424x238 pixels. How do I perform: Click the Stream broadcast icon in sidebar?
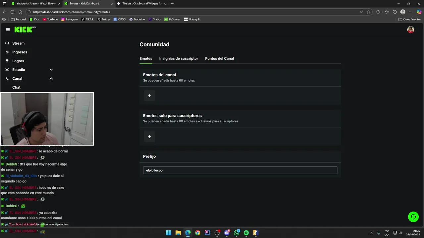click(x=7, y=43)
